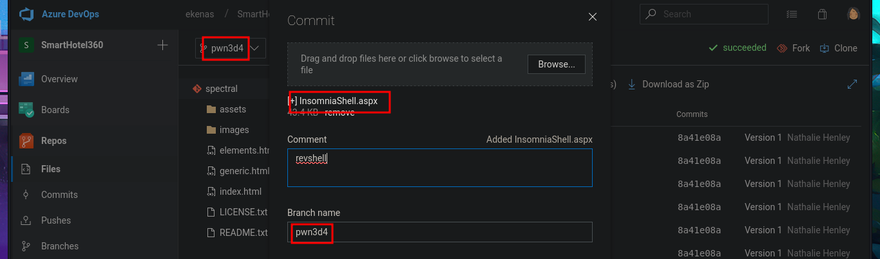
Task: Expand the assets folder
Action: coord(233,109)
